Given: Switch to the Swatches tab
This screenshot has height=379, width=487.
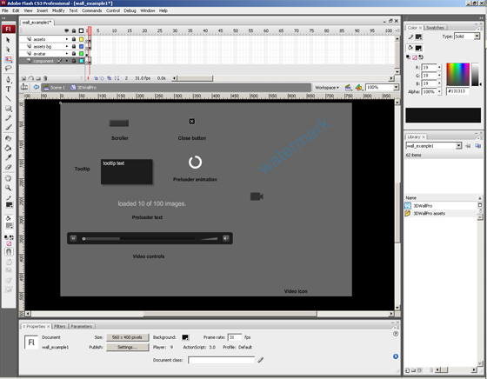Looking at the screenshot, I should click(x=435, y=28).
